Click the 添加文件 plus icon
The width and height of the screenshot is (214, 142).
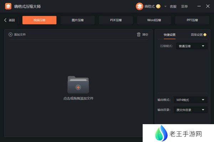[10, 35]
